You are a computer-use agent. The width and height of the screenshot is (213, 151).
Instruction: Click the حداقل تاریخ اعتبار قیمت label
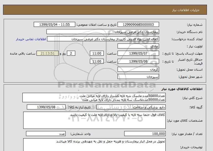click(190, 62)
